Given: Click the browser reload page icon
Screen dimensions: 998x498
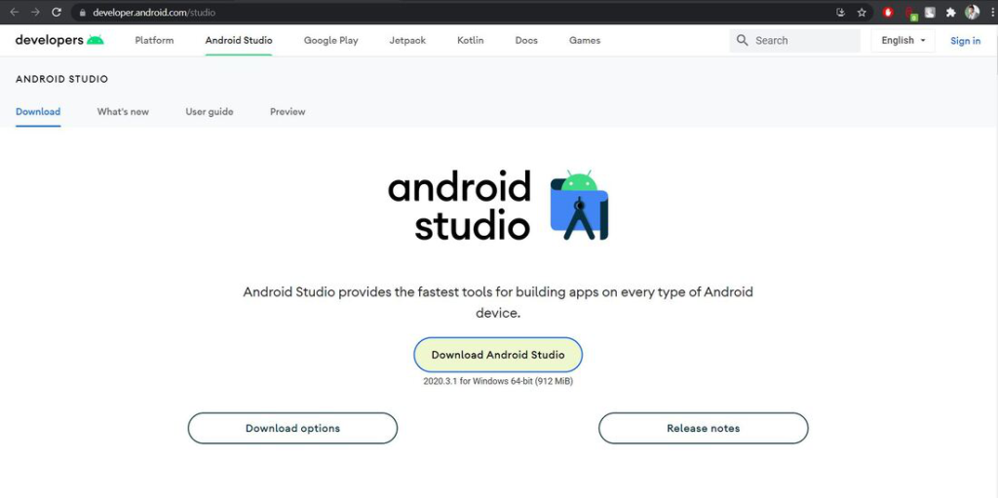Looking at the screenshot, I should (x=57, y=13).
